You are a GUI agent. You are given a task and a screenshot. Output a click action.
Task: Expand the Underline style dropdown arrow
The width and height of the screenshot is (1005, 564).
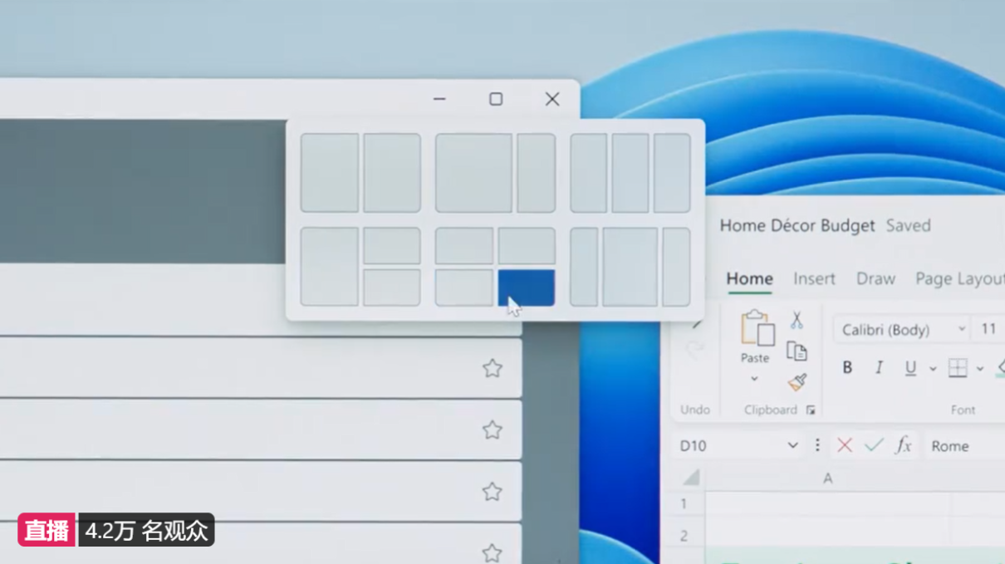tap(933, 369)
